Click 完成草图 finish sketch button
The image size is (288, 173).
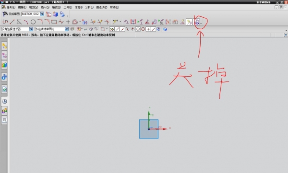point(11,14)
